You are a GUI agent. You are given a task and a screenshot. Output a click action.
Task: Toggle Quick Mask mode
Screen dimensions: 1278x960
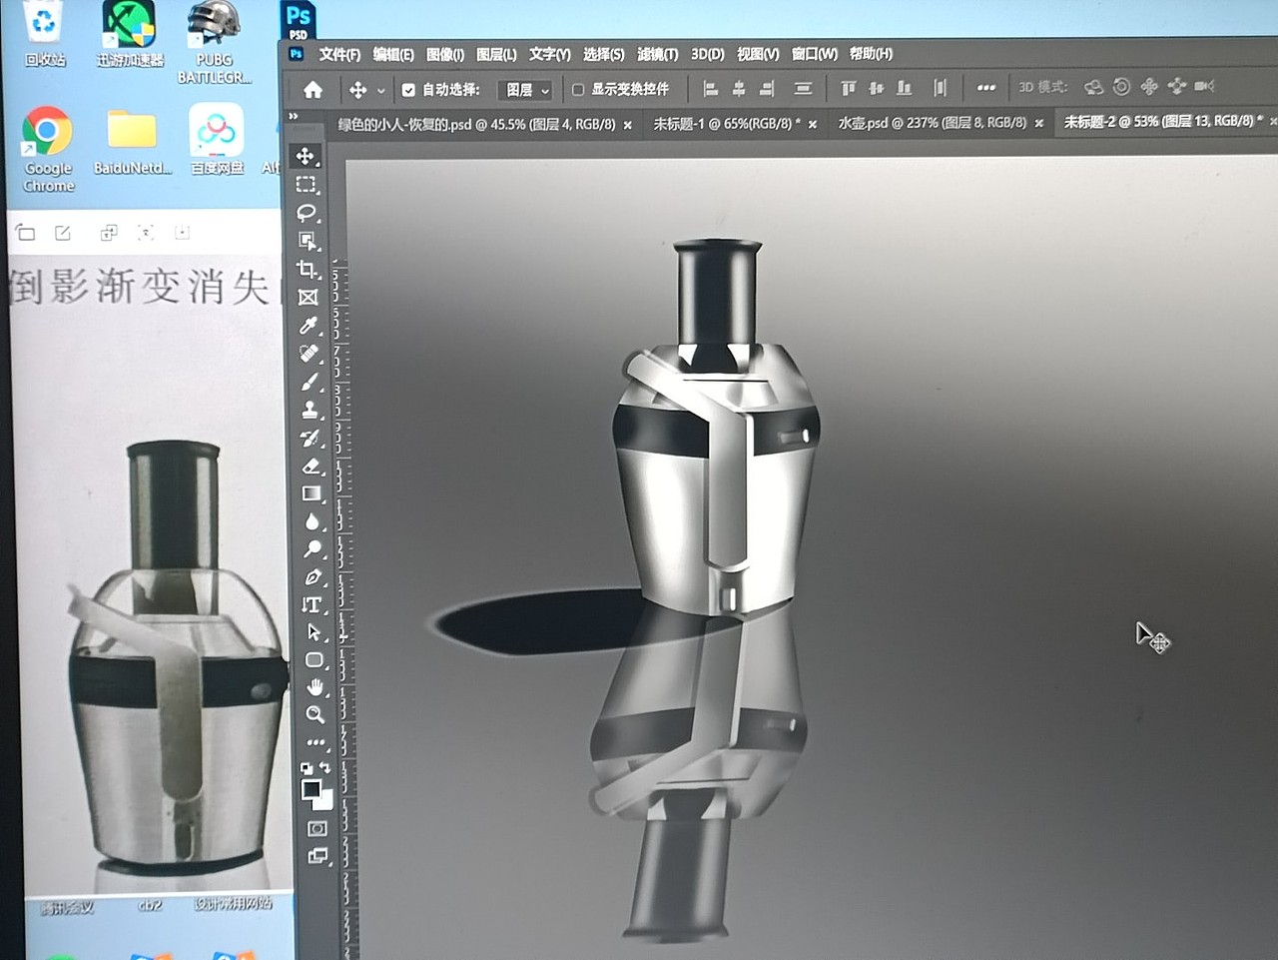pyautogui.click(x=318, y=828)
